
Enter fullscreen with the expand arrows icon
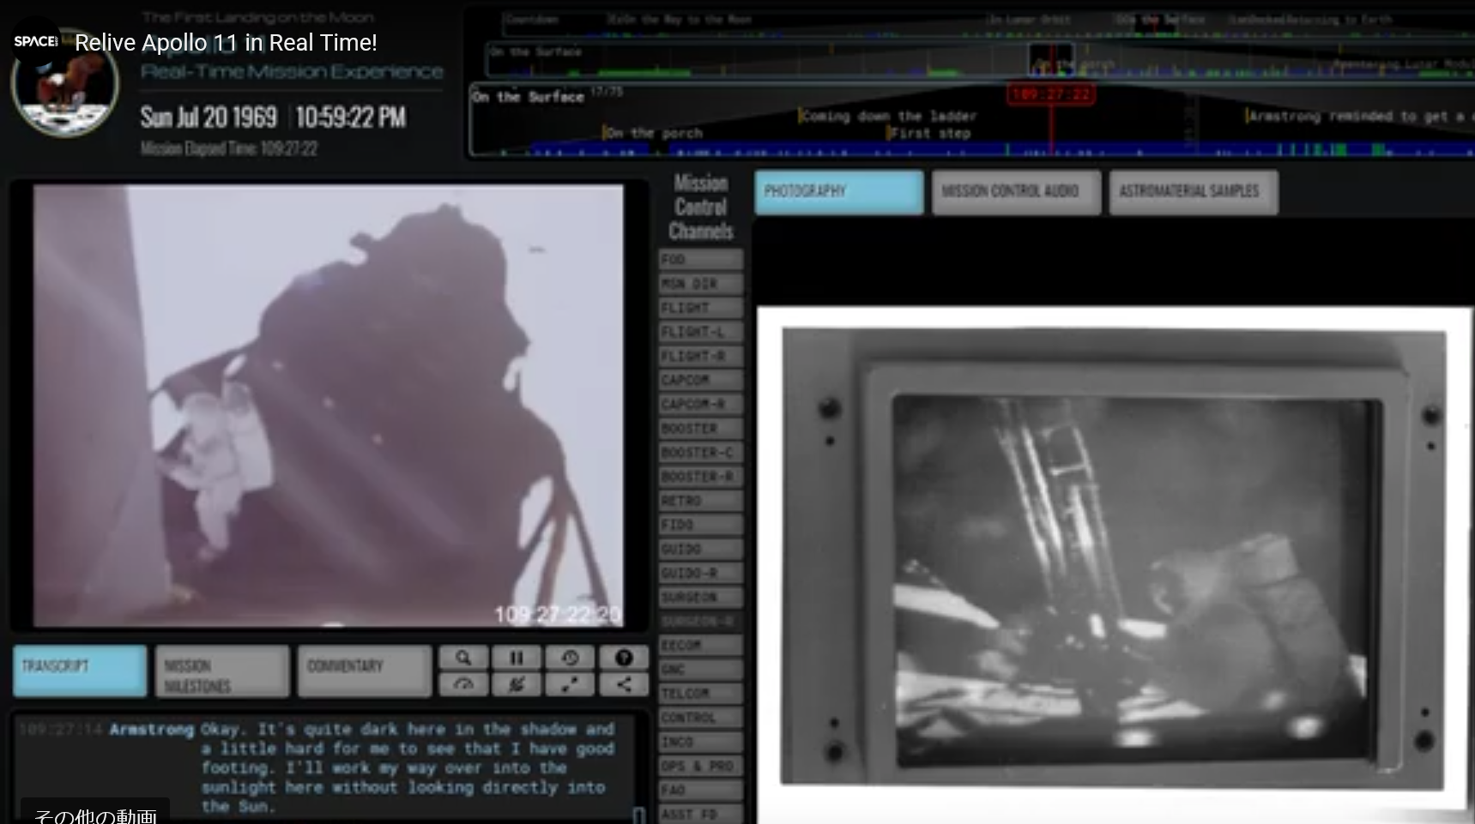pos(570,684)
